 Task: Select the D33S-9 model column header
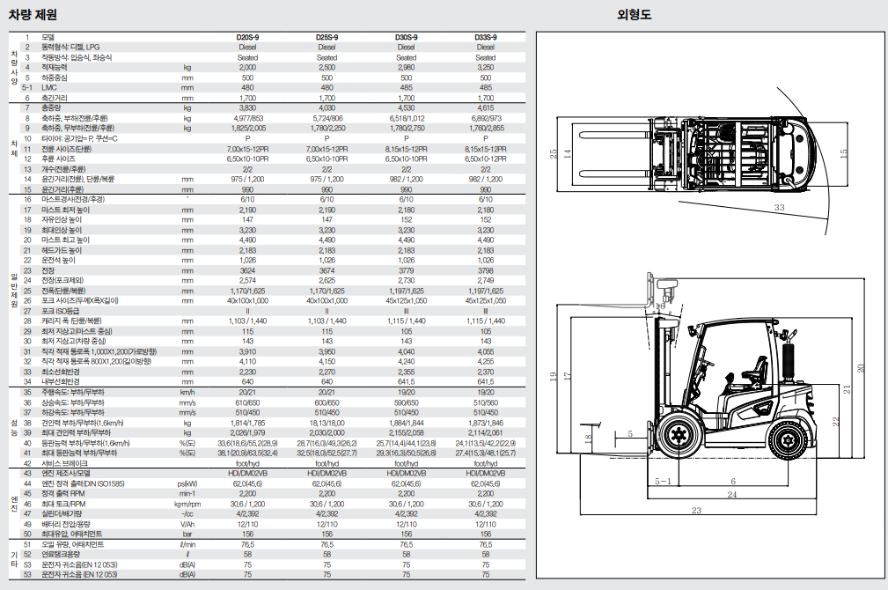click(x=485, y=37)
